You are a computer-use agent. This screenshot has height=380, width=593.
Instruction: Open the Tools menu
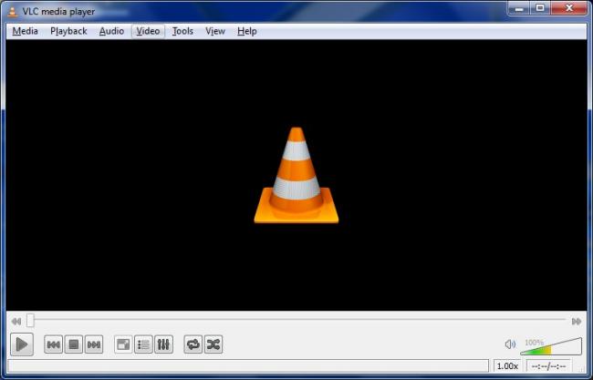[182, 31]
